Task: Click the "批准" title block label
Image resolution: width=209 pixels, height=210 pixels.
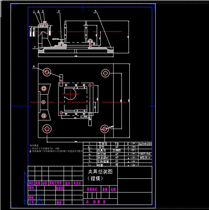Action: pyautogui.click(x=59, y=202)
